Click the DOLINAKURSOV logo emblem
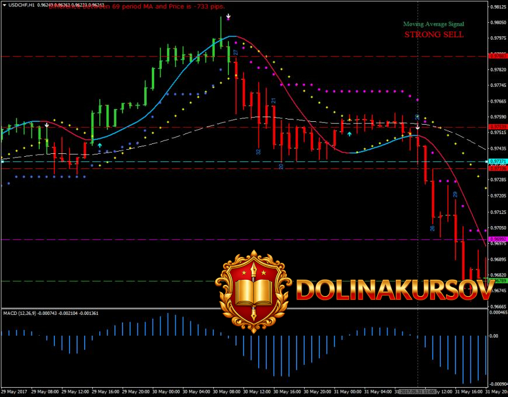508x397 pixels. pos(253,286)
